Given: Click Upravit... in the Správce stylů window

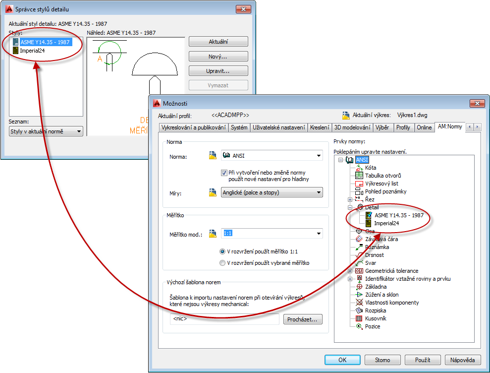Looking at the screenshot, I should coord(218,71).
